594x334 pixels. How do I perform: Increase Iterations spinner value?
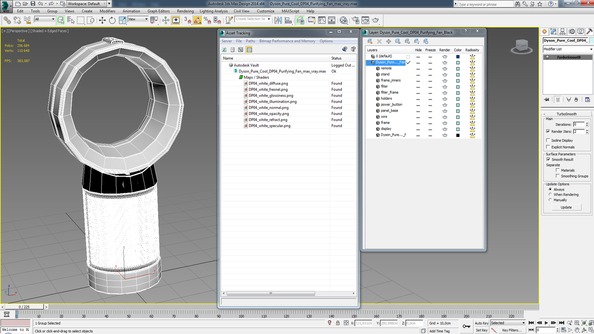pyautogui.click(x=587, y=123)
